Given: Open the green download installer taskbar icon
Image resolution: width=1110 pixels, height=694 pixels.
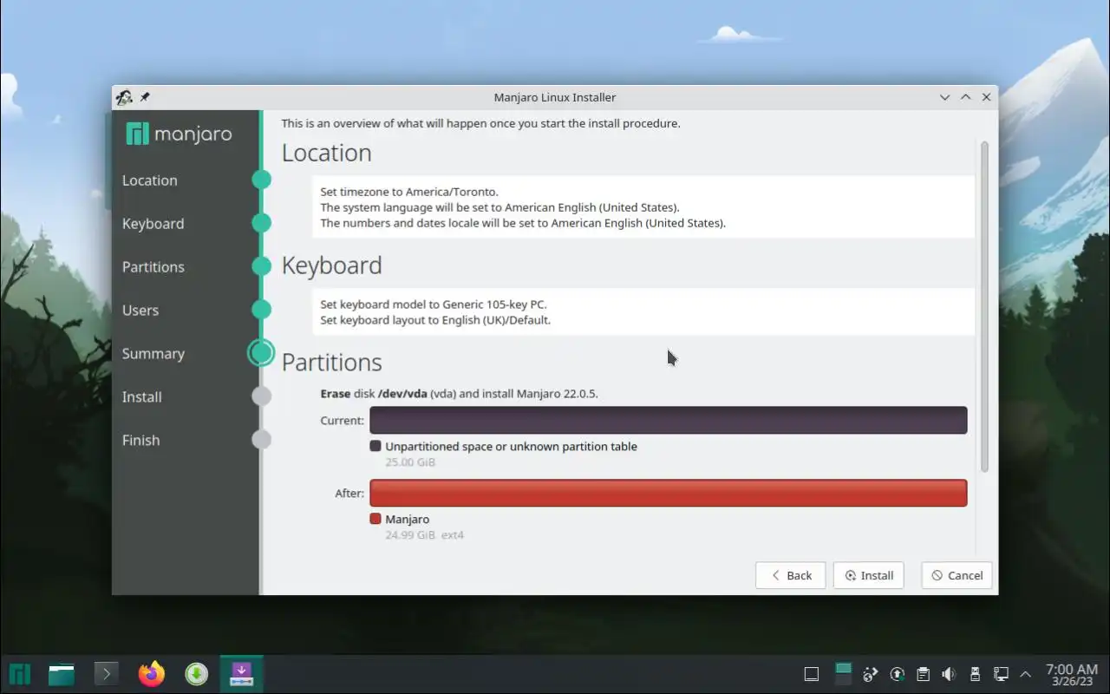Looking at the screenshot, I should [x=197, y=674].
